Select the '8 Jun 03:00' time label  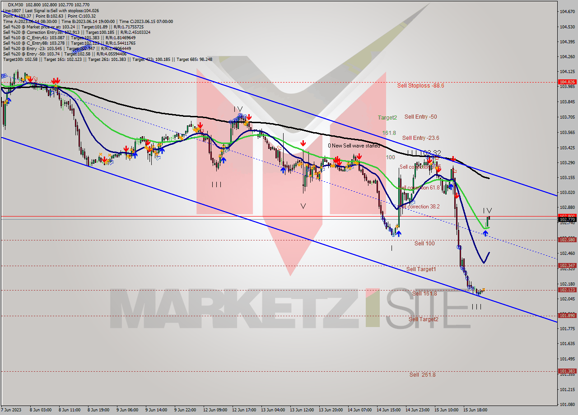tap(40, 410)
